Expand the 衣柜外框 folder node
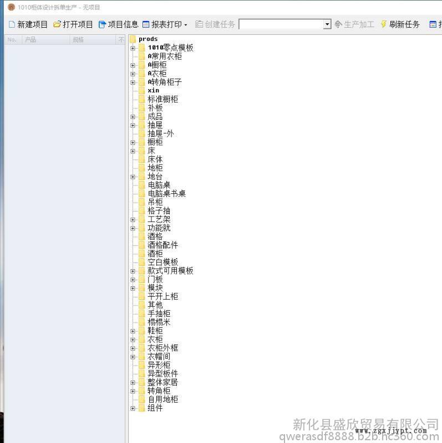 (x=133, y=348)
